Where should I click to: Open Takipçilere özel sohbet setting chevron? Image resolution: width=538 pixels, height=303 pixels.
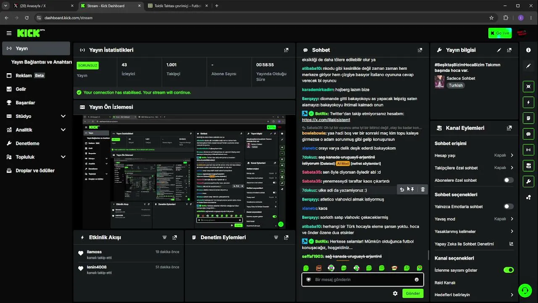pos(512,167)
